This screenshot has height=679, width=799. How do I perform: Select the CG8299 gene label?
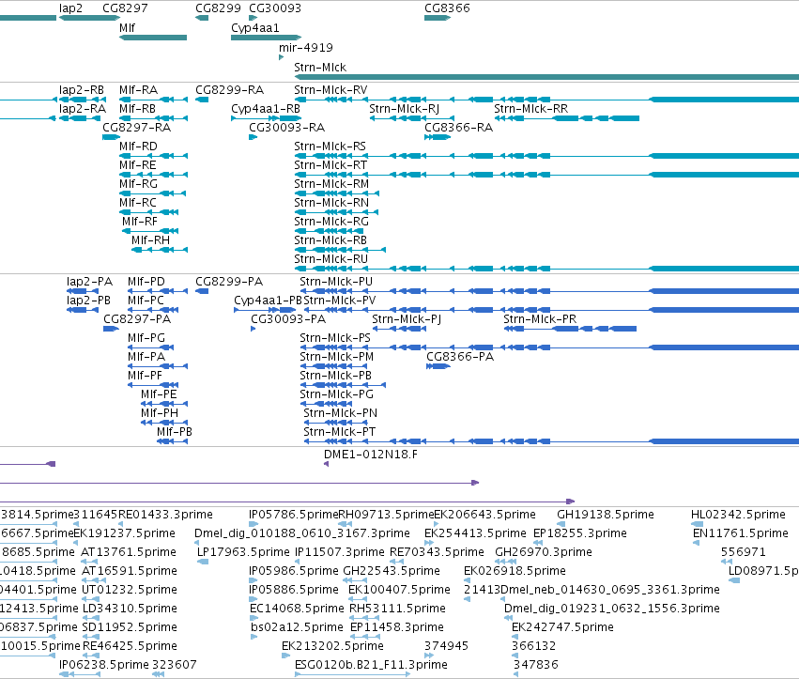[x=218, y=8]
